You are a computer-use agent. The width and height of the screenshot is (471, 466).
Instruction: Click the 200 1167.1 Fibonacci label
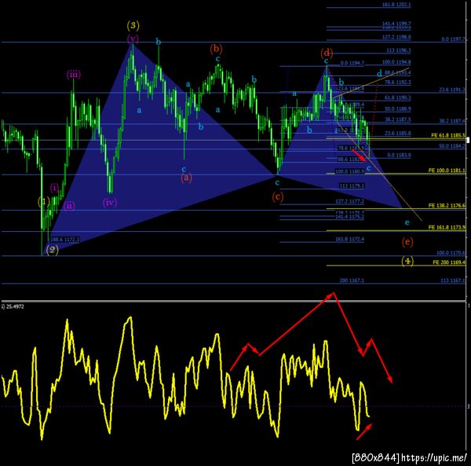352,281
